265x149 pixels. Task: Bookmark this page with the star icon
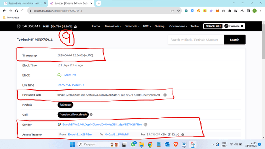click(178, 11)
